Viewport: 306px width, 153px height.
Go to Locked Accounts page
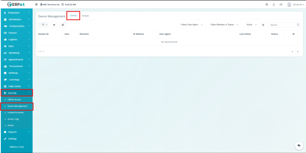(16, 113)
